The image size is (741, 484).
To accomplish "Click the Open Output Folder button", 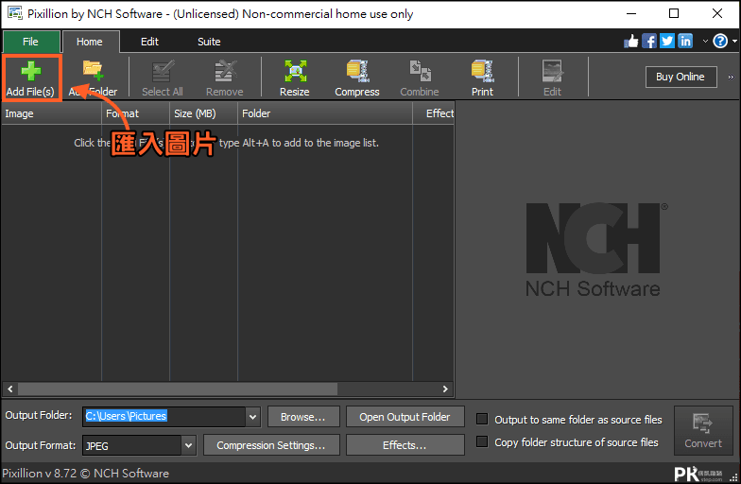I will pos(405,417).
